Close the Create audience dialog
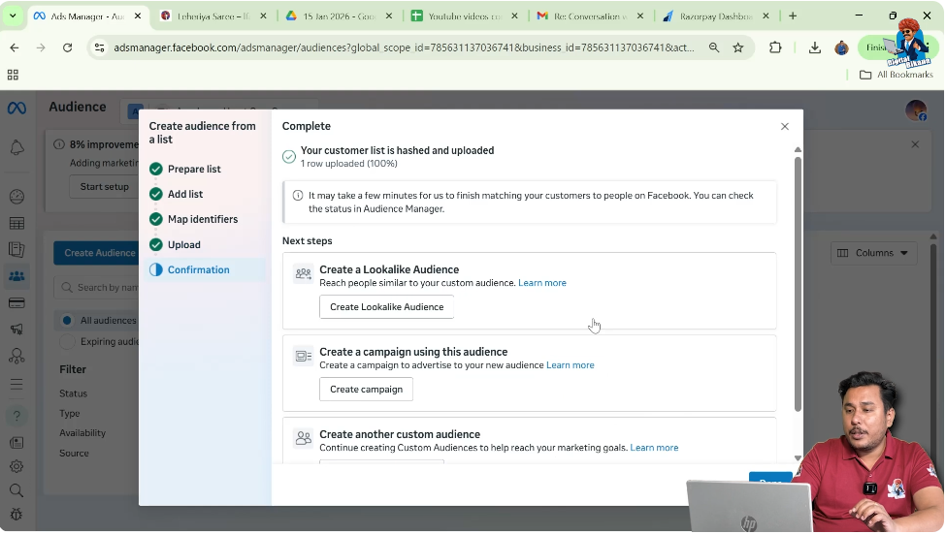946x534 pixels. tap(784, 127)
